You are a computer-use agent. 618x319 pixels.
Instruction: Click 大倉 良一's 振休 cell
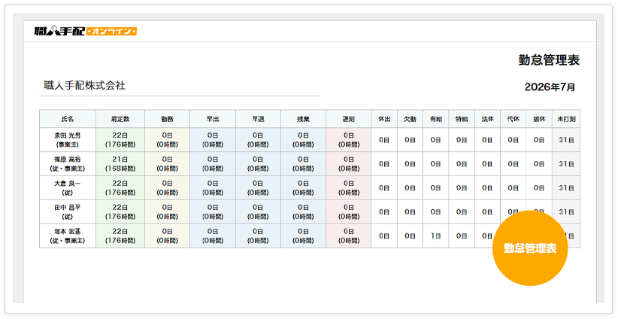(x=539, y=187)
